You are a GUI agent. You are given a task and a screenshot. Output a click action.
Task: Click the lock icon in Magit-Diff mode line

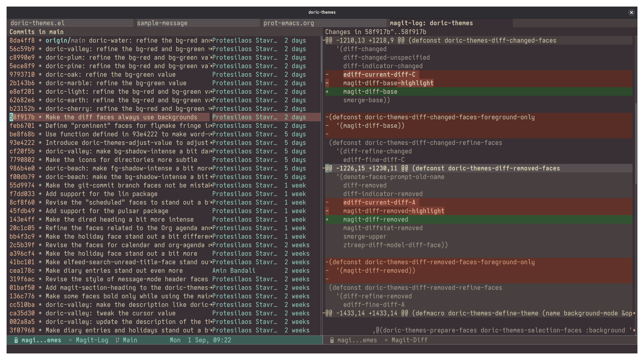(332, 340)
